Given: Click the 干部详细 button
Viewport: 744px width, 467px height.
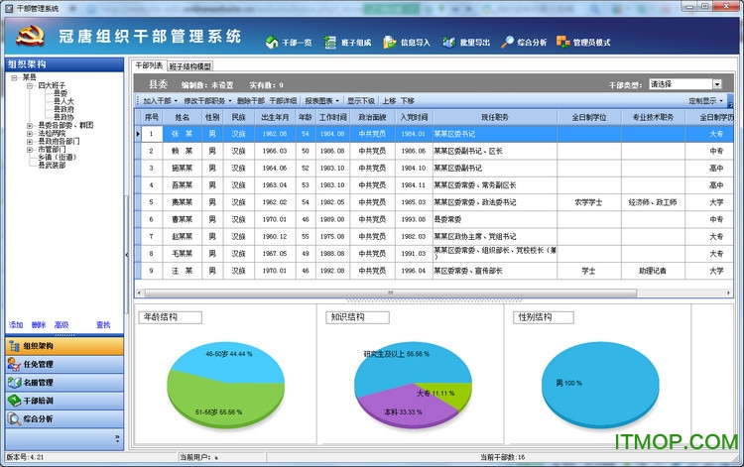Looking at the screenshot, I should tap(283, 101).
